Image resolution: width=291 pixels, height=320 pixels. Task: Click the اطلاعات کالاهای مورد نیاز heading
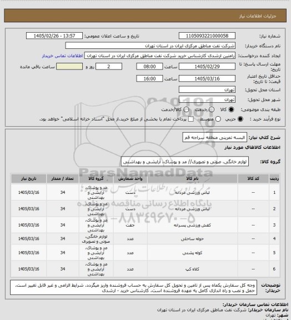tap(252, 147)
